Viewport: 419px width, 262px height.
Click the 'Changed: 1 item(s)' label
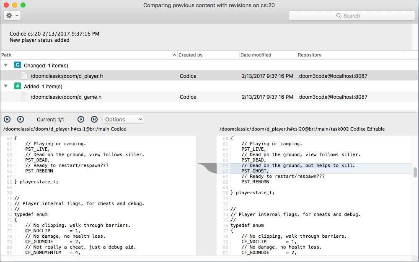(x=46, y=66)
